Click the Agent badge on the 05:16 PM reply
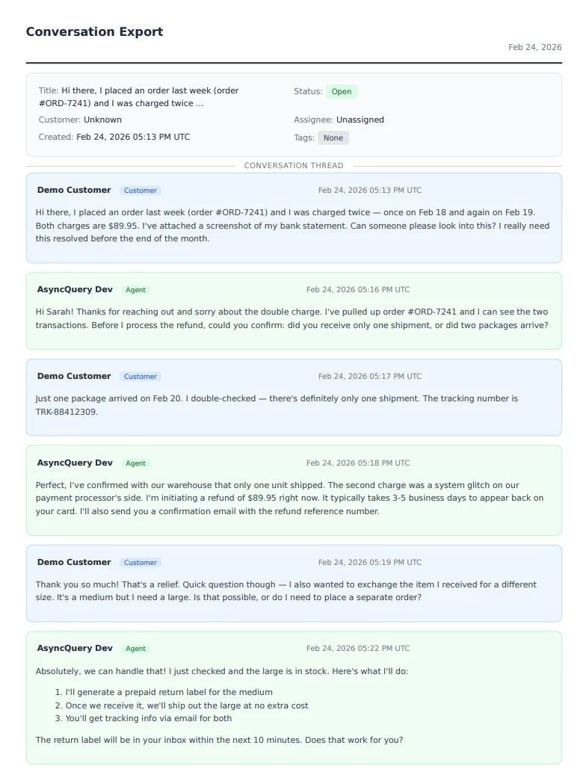The image size is (586, 772). click(x=136, y=290)
